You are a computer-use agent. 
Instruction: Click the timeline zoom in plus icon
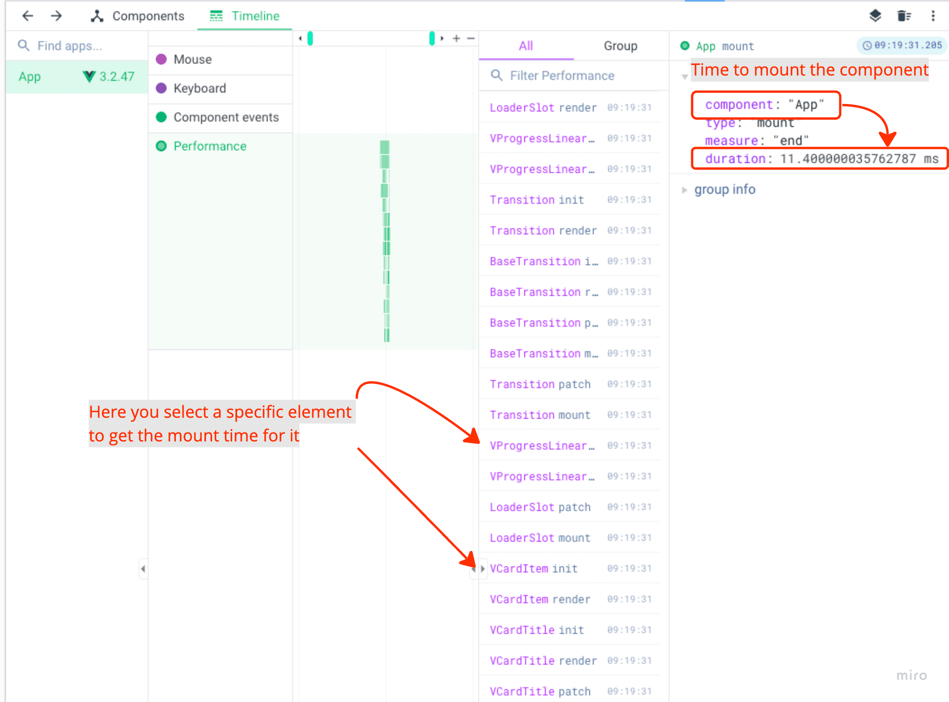pos(456,39)
